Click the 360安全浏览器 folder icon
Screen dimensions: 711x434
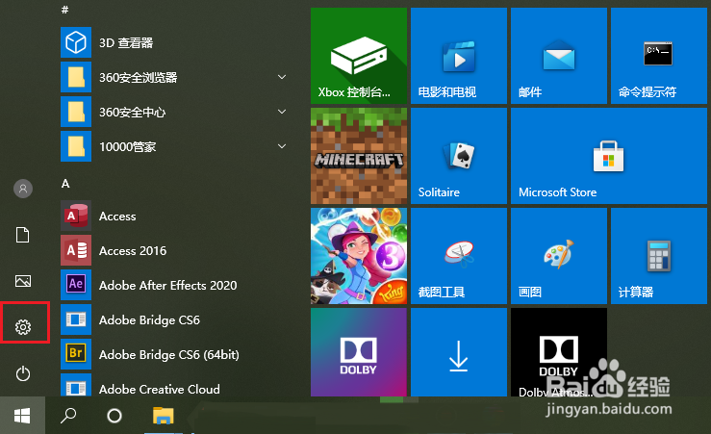(x=76, y=77)
